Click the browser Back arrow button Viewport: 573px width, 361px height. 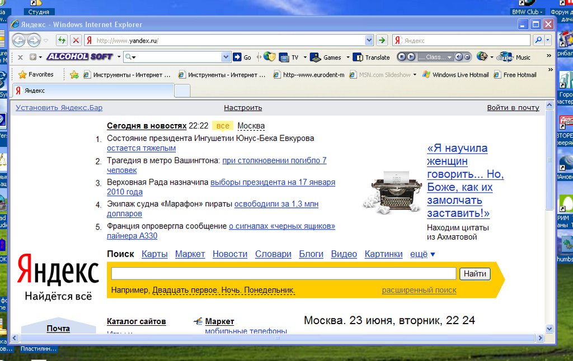18,40
